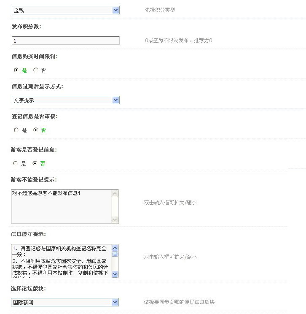Click the 登记信息是否审核 label
Image resolution: width=306 pixels, height=314 pixels.
(35, 116)
